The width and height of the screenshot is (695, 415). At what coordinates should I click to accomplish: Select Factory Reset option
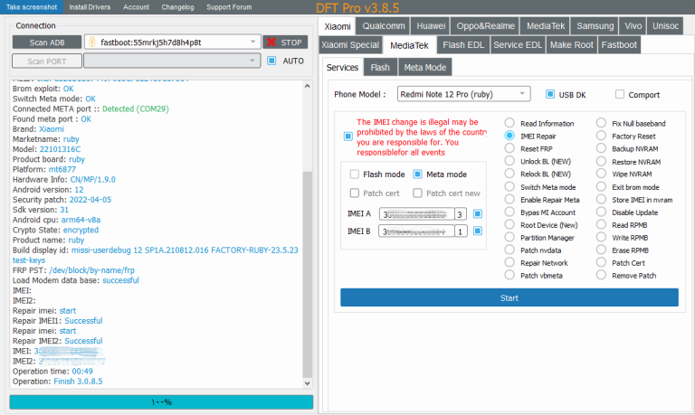[x=601, y=136]
